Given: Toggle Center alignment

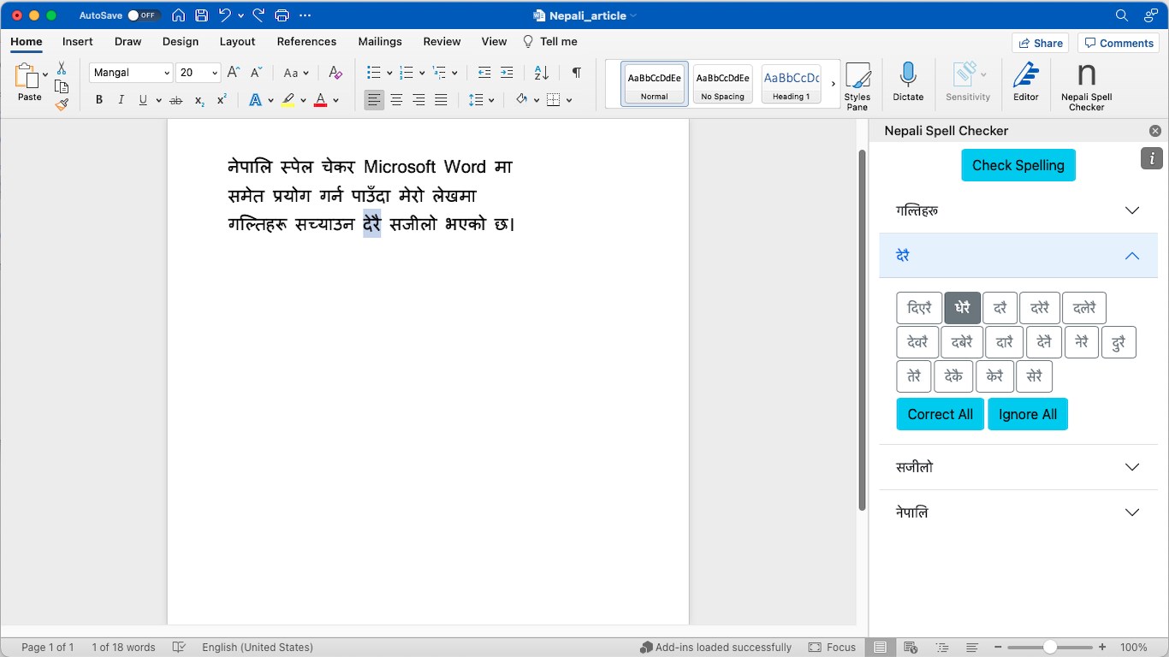Looking at the screenshot, I should click(396, 100).
